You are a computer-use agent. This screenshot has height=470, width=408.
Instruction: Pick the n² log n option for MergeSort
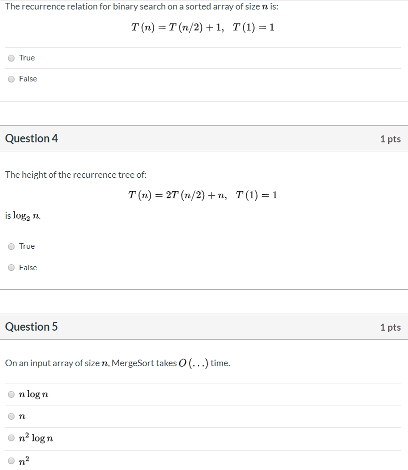(x=11, y=438)
